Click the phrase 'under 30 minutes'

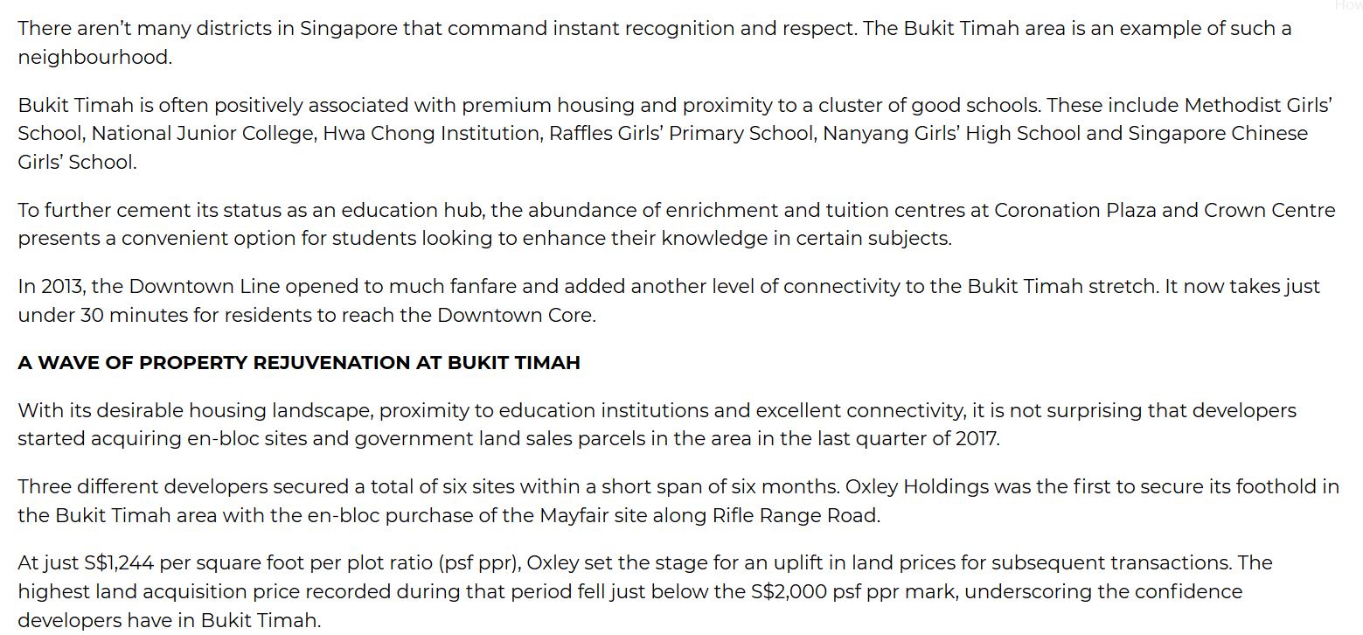pyautogui.click(x=102, y=316)
